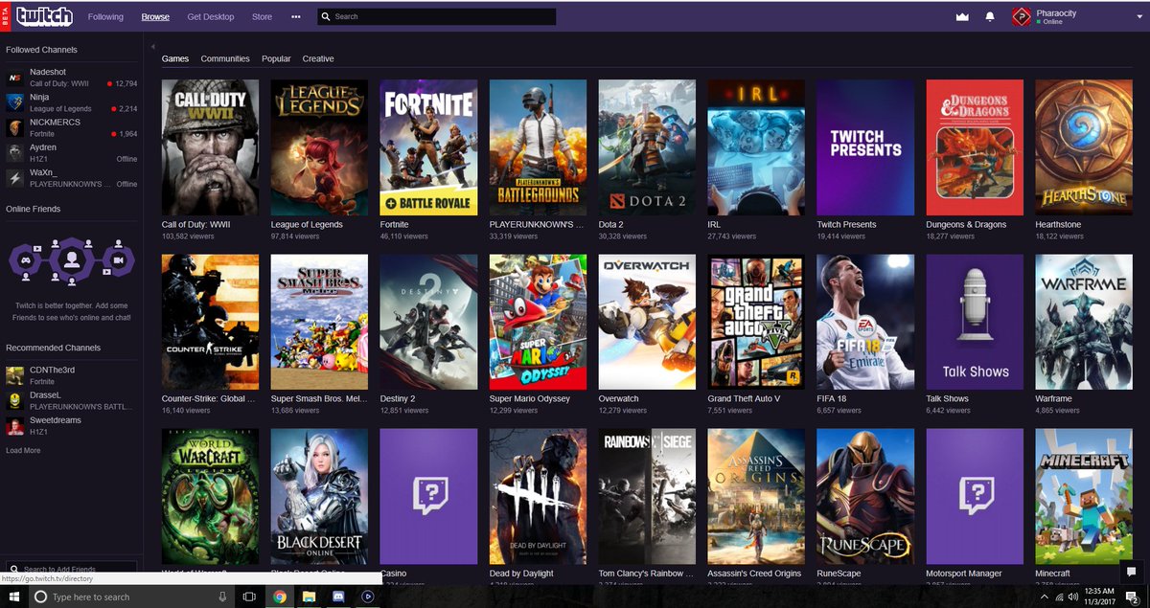Focus Search to Add Friends field
The image size is (1150, 608).
click(71, 569)
